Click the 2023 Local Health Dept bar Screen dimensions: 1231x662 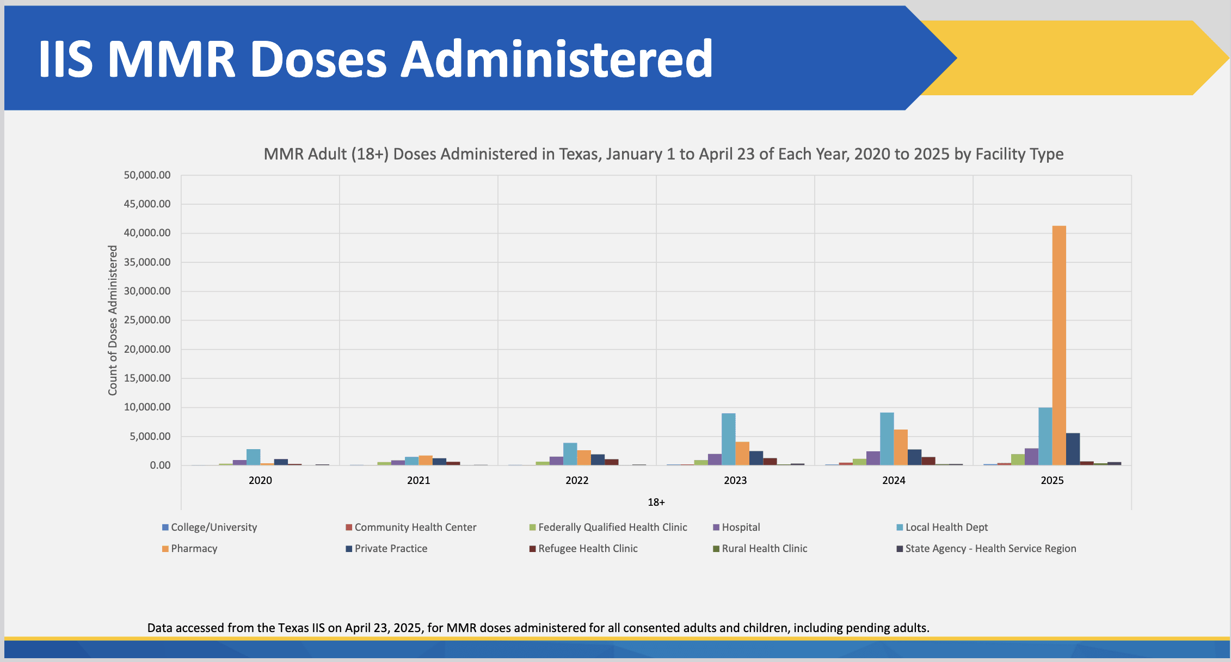tap(728, 439)
